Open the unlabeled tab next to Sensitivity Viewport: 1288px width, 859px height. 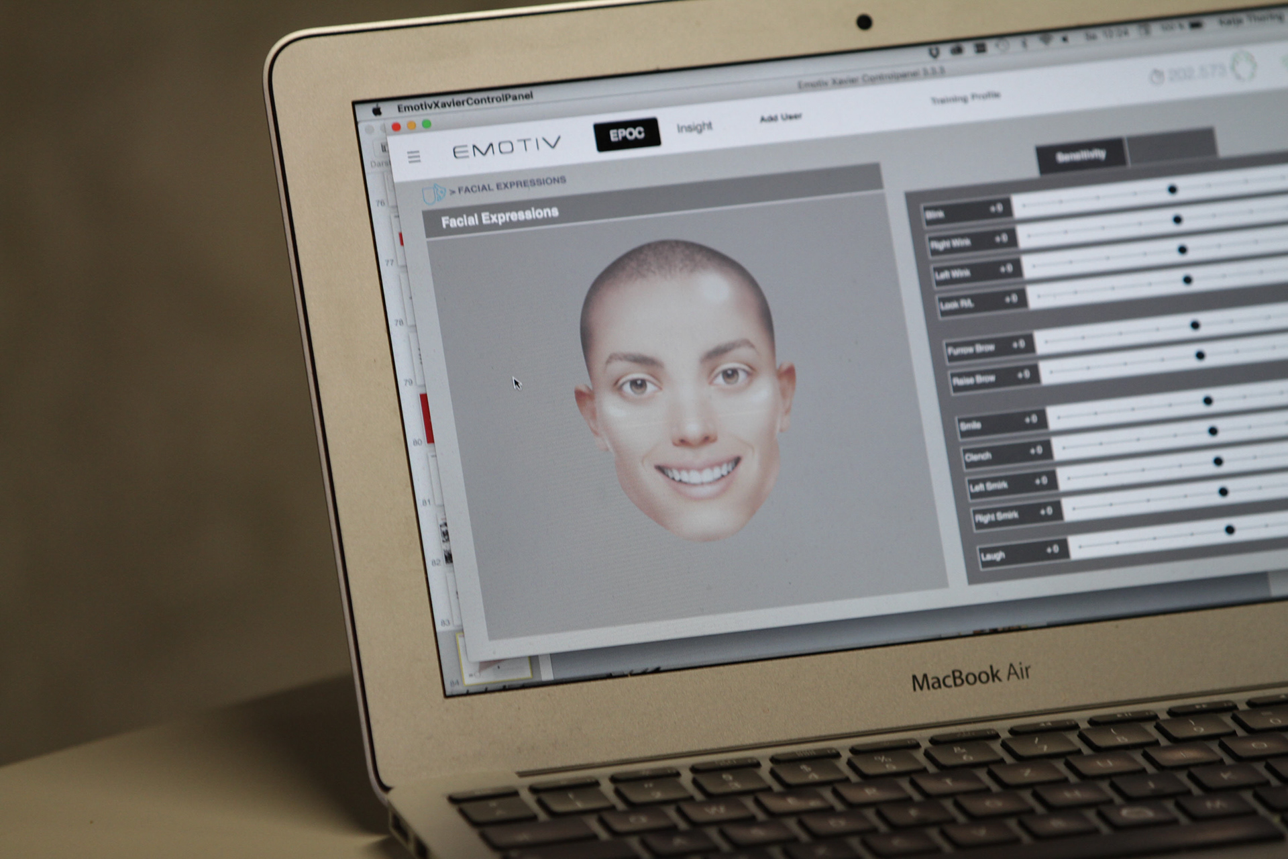tap(1171, 146)
